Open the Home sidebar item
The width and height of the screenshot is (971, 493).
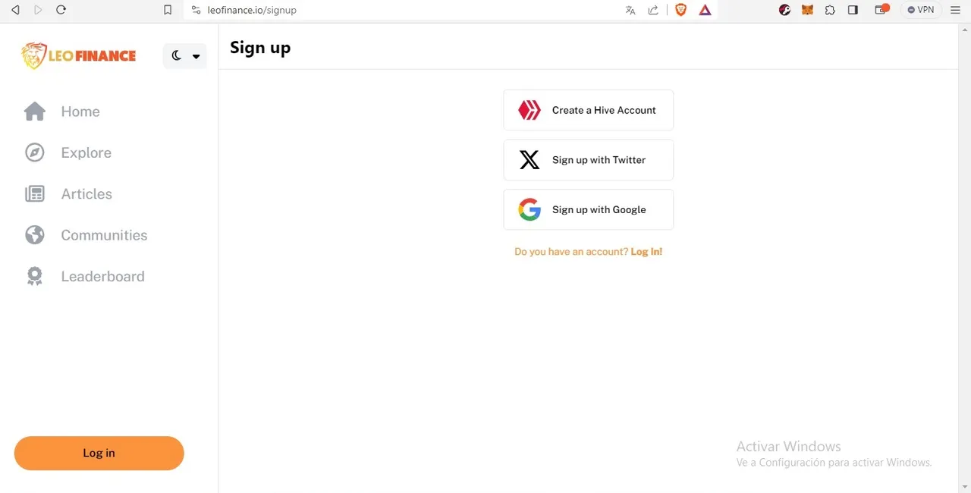tap(62, 111)
